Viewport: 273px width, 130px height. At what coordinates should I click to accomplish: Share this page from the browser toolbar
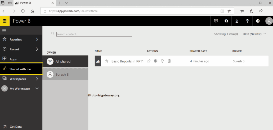point(261,11)
